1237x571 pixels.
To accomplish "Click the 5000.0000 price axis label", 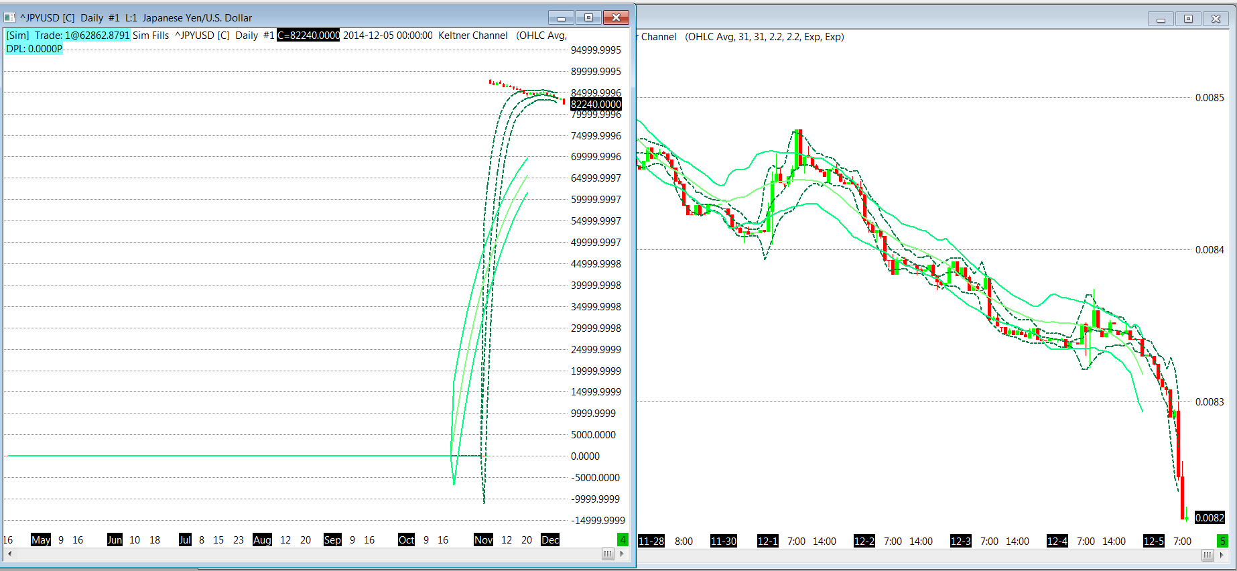I will [593, 435].
